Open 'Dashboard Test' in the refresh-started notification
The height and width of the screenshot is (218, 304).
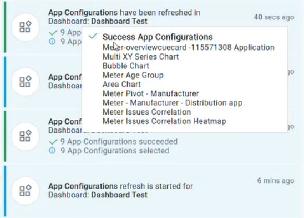[119, 195]
